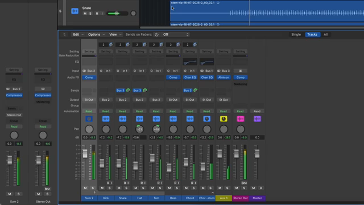
Task: Click the Snare channel track icon in mixer
Action: point(123,119)
